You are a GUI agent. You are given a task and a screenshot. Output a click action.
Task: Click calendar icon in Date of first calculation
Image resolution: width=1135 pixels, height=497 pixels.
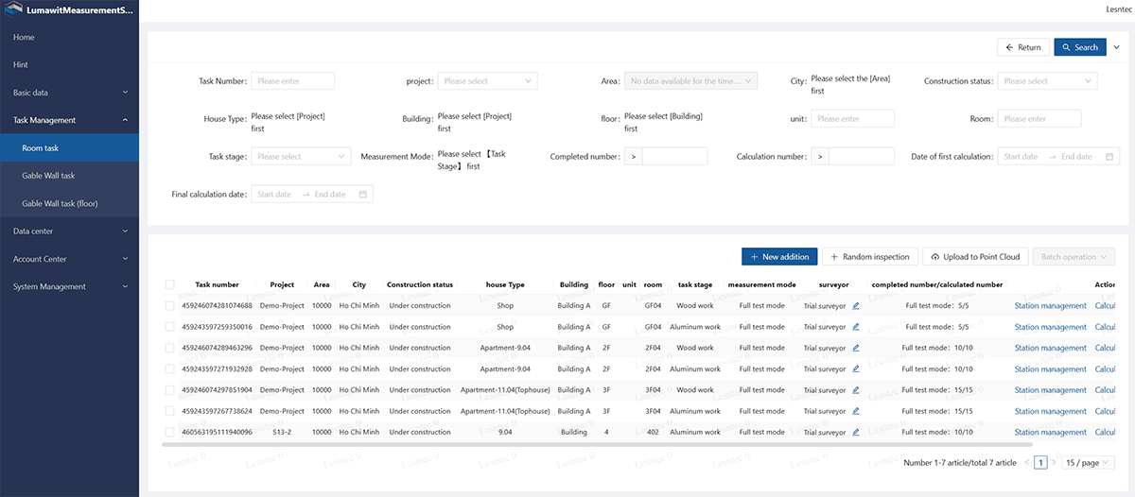click(1109, 157)
